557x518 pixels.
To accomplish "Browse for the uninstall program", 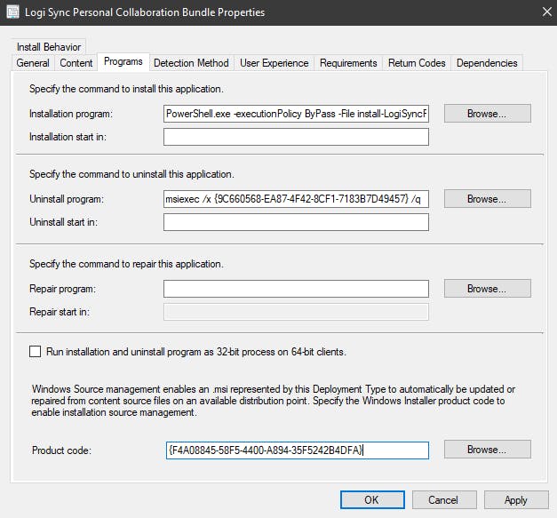I will pyautogui.click(x=488, y=199).
